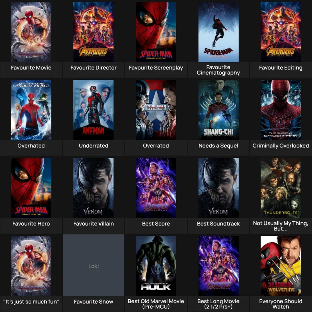
Task: Click the "Criminally Overlooked" caption
Action: point(281,146)
